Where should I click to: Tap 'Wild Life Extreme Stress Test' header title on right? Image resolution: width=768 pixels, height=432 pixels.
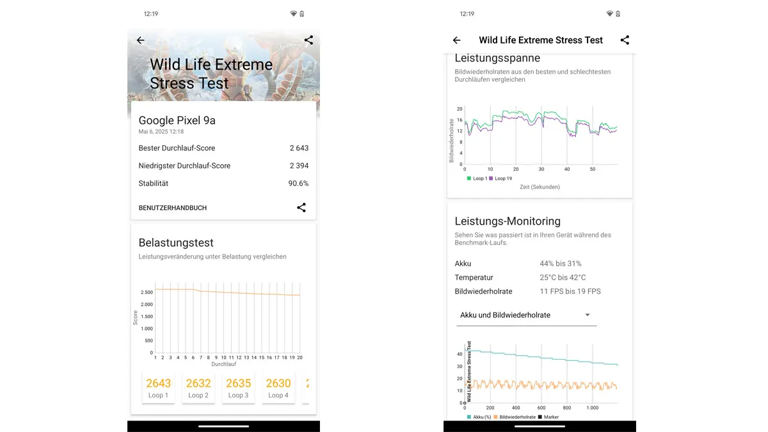pos(541,40)
